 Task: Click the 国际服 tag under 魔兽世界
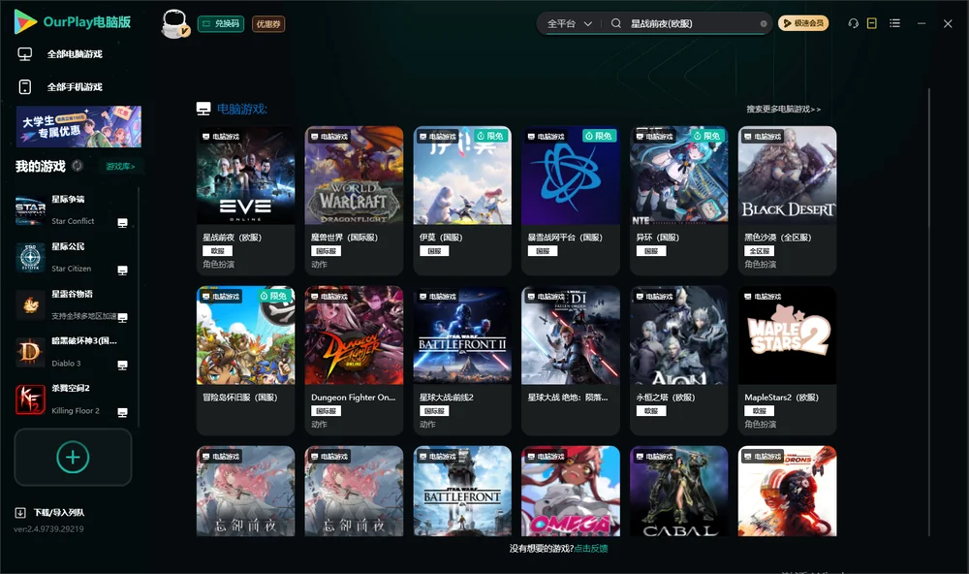pyautogui.click(x=327, y=251)
